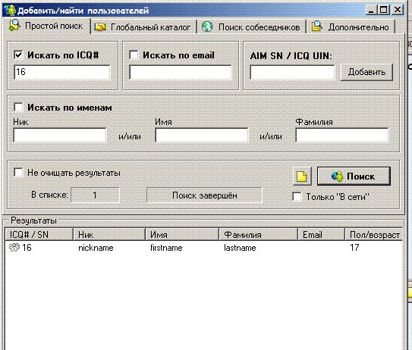Viewport: 412px width, 350px height.
Task: Click the Дополнительно tab icon
Action: pyautogui.click(x=316, y=27)
